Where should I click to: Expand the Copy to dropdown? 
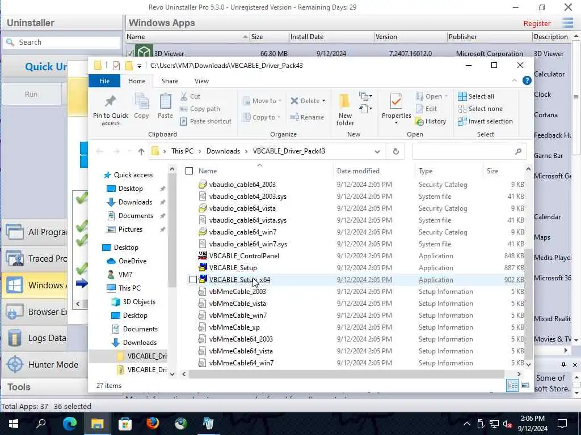[279, 117]
